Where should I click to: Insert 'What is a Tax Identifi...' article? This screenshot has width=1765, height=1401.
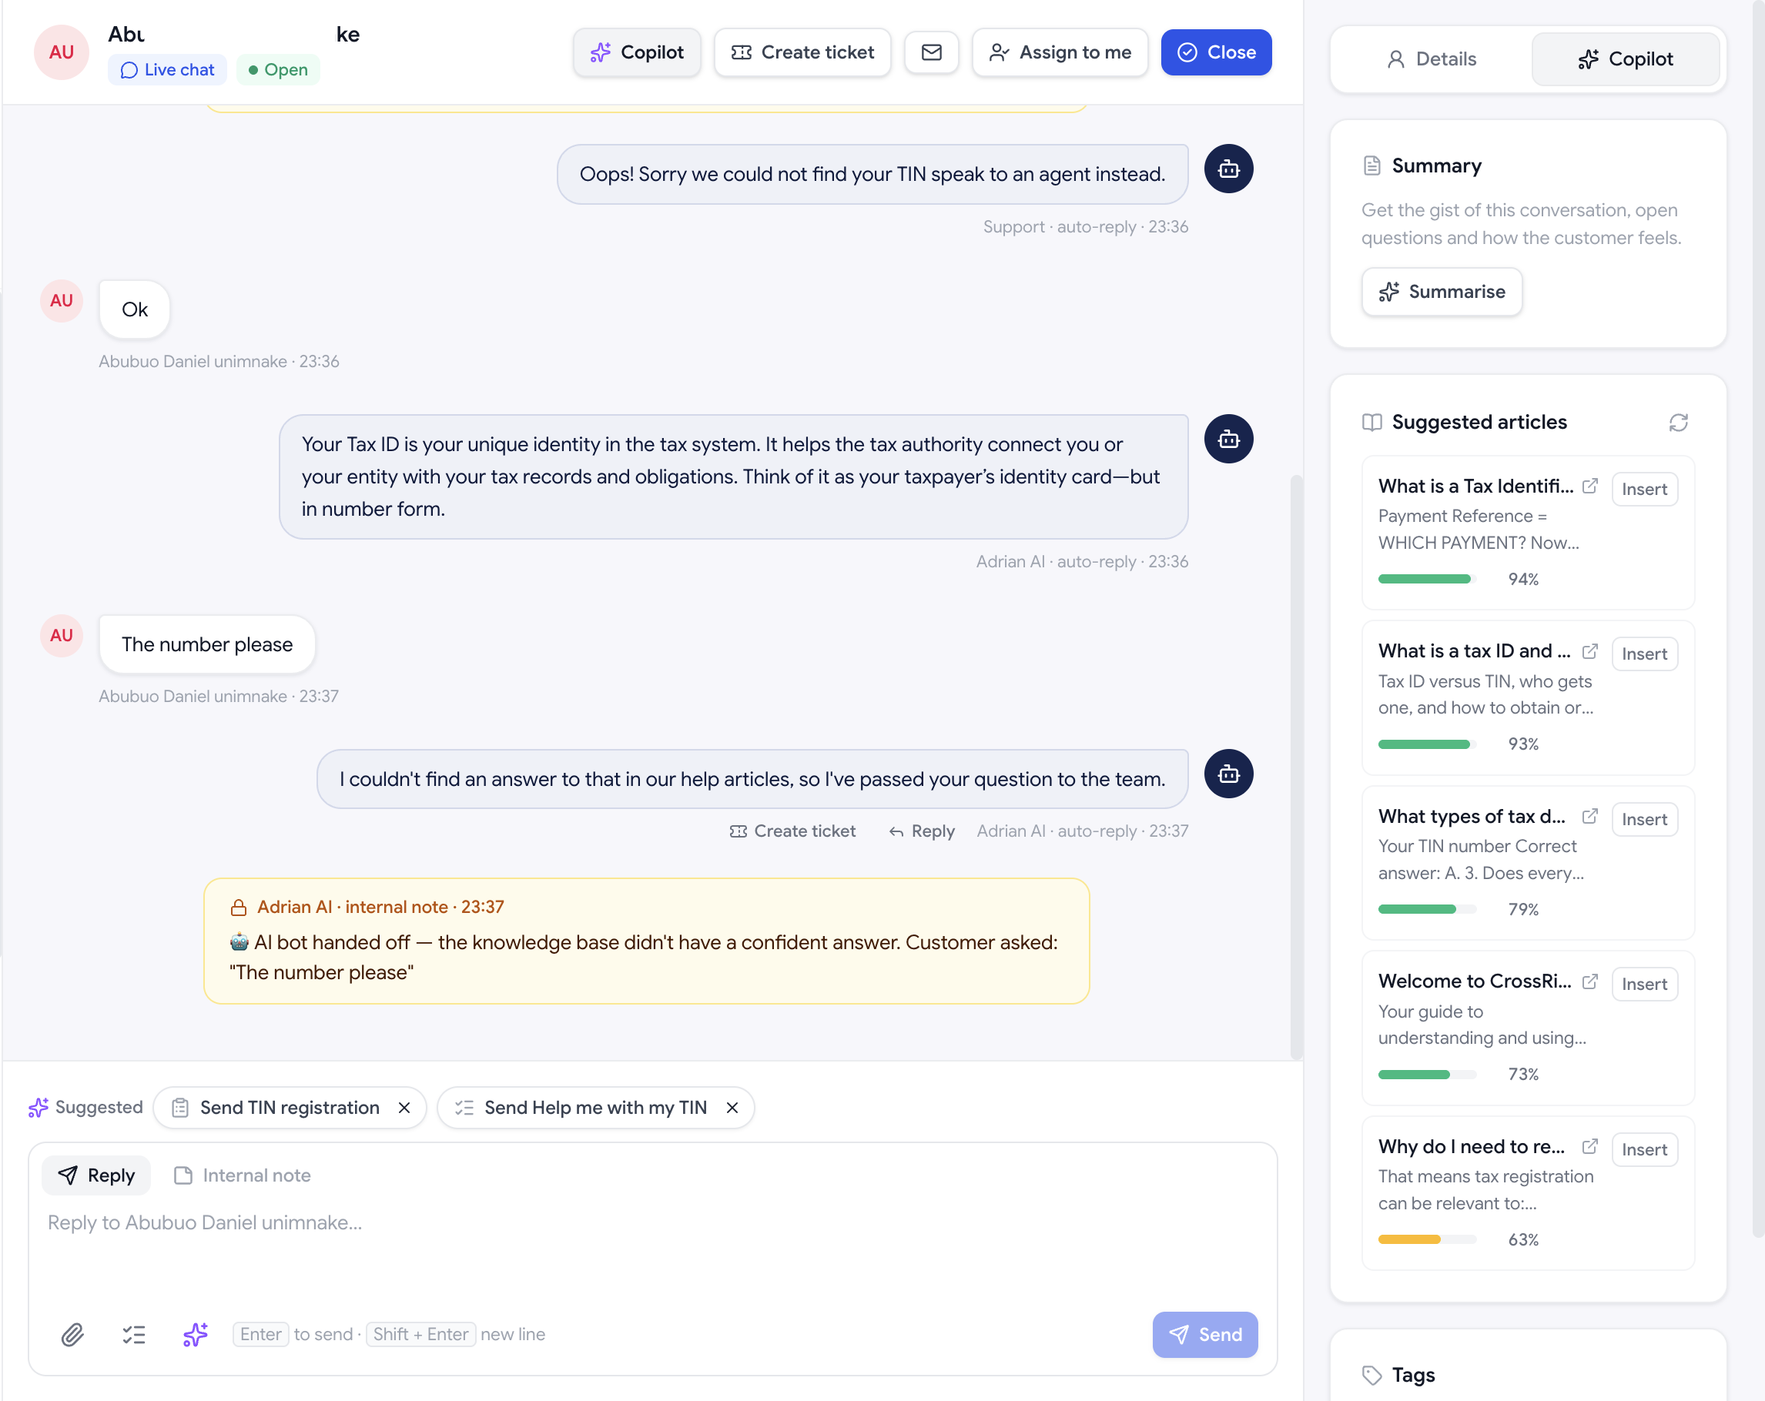1644,490
